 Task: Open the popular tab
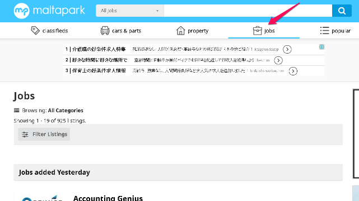pyautogui.click(x=335, y=31)
